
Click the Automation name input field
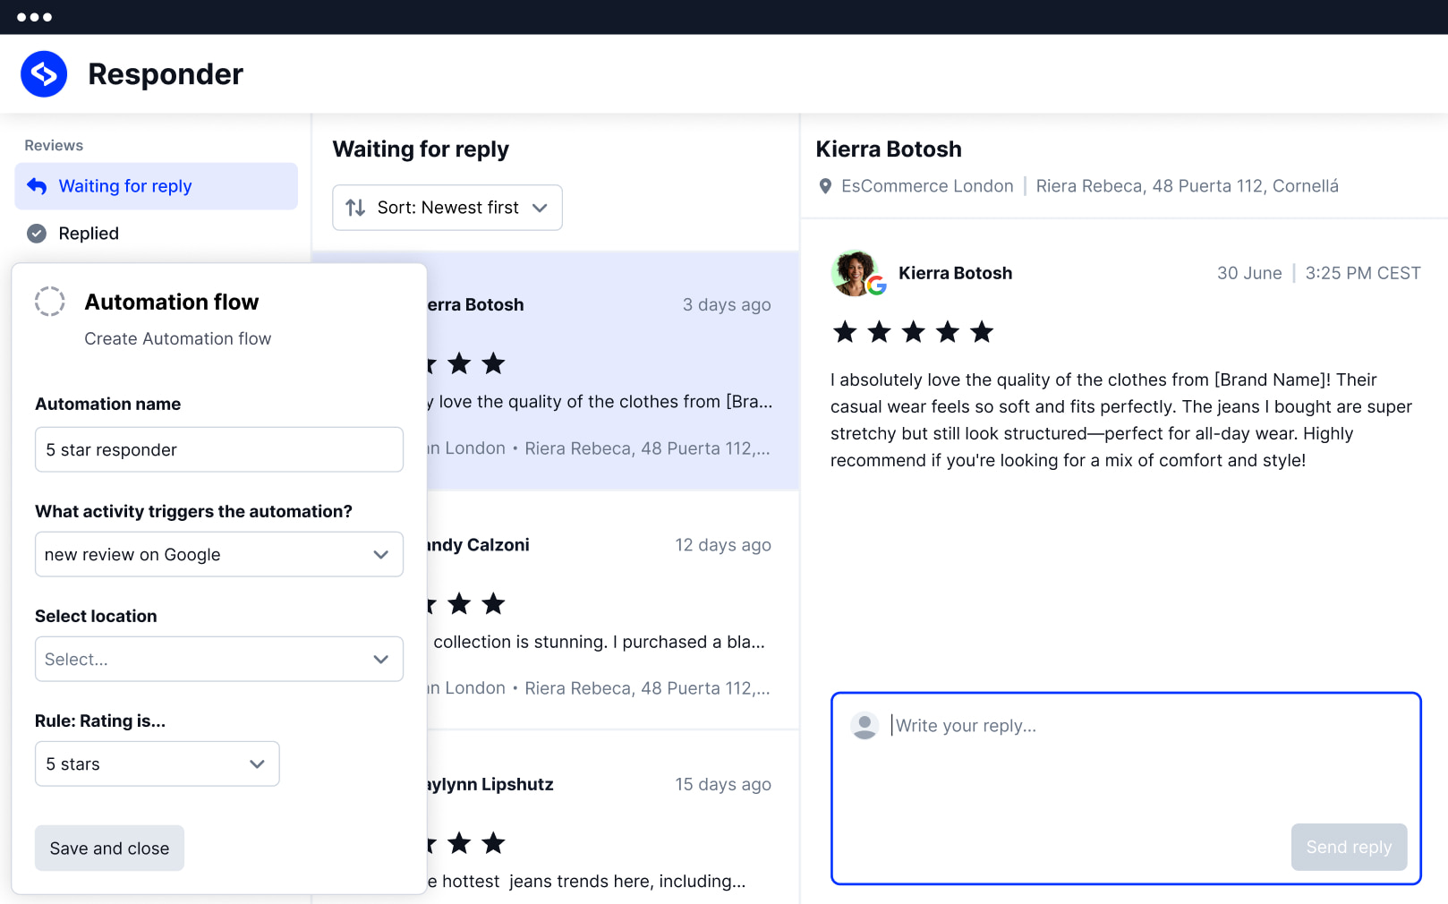[x=219, y=450]
